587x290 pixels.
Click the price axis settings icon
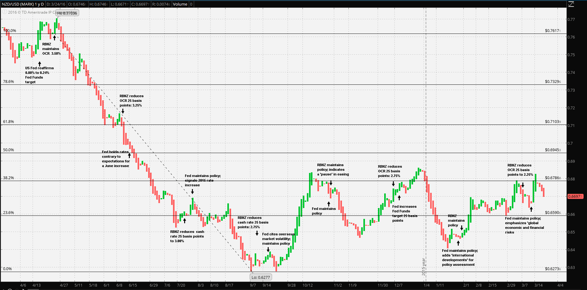pyautogui.click(x=571, y=4)
